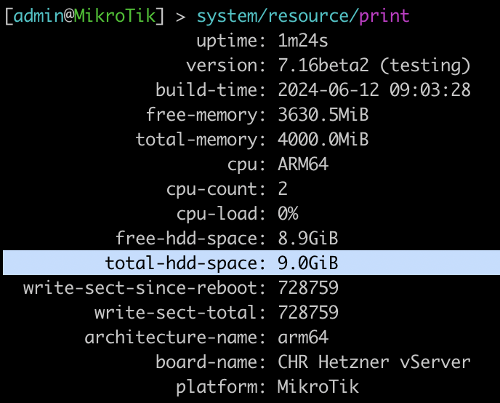This screenshot has width=500, height=403.
Task: Click the total-hdd-space label
Action: point(185,264)
